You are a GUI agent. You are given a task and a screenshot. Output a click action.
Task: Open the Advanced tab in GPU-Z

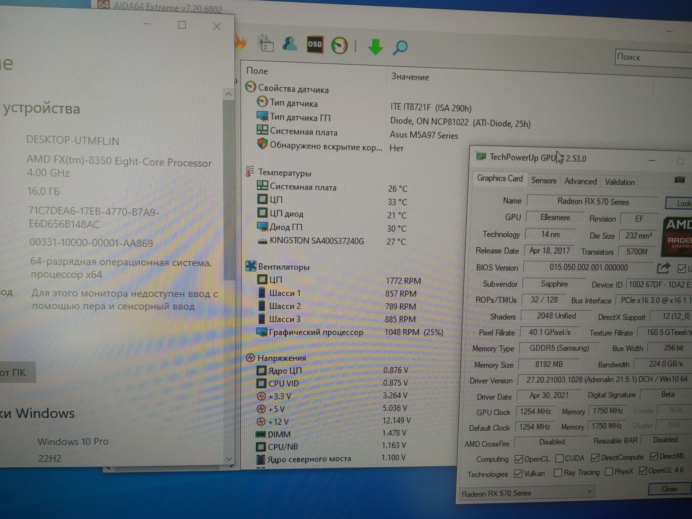(x=581, y=181)
